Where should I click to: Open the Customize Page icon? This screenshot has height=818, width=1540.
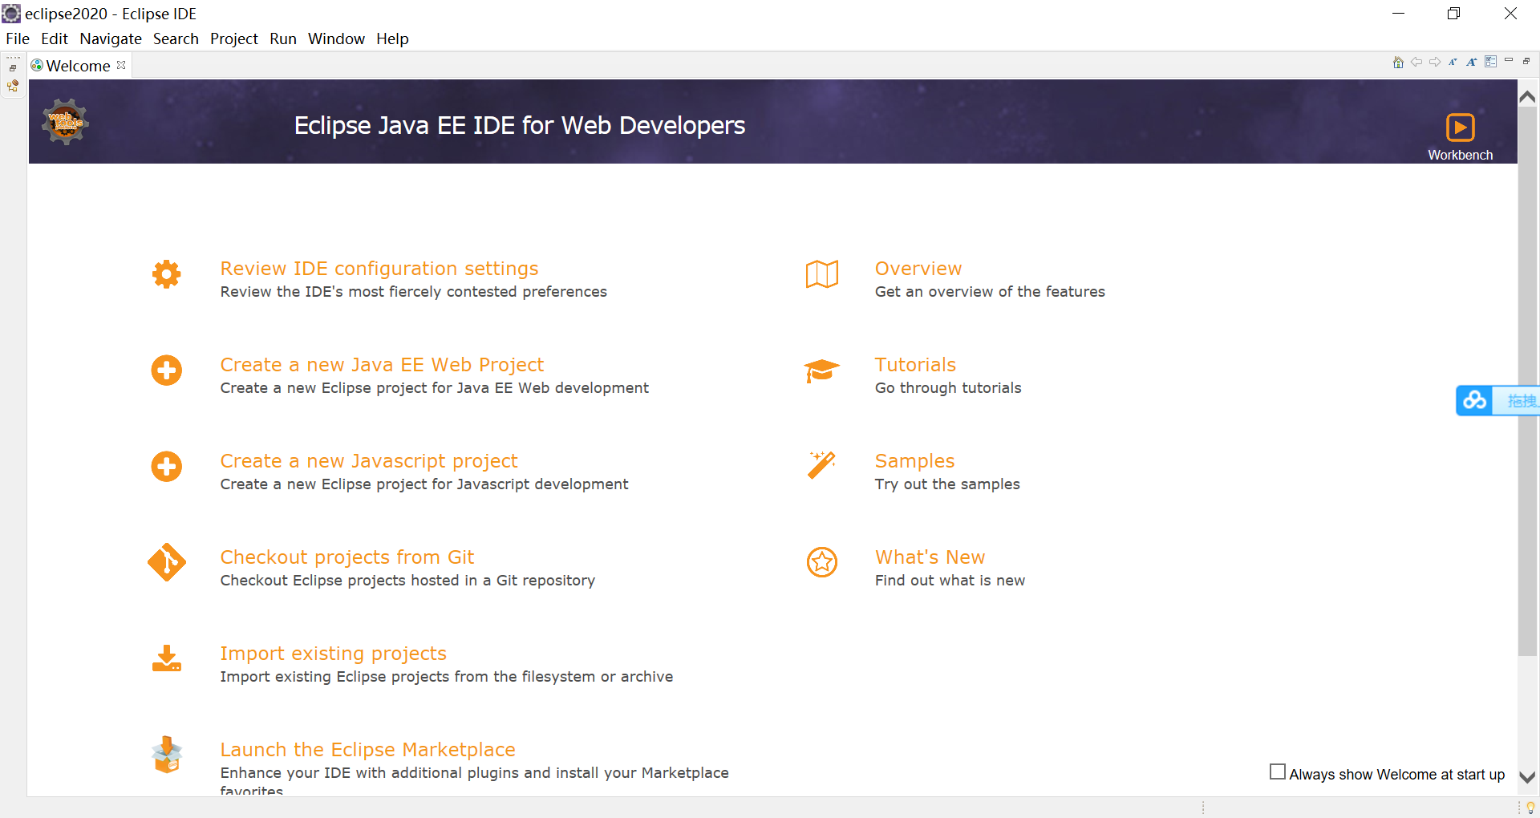click(x=1491, y=62)
